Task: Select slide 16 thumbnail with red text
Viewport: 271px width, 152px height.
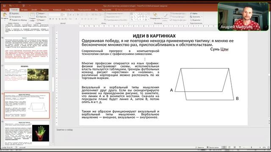Action: (x=27, y=49)
